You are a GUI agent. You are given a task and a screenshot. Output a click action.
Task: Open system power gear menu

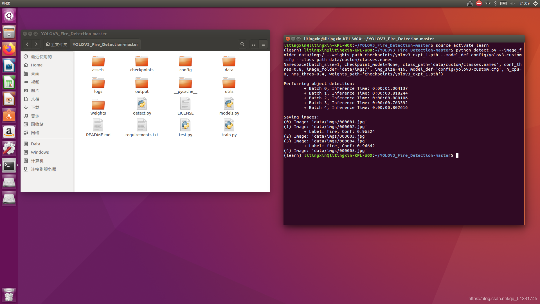(x=535, y=3)
